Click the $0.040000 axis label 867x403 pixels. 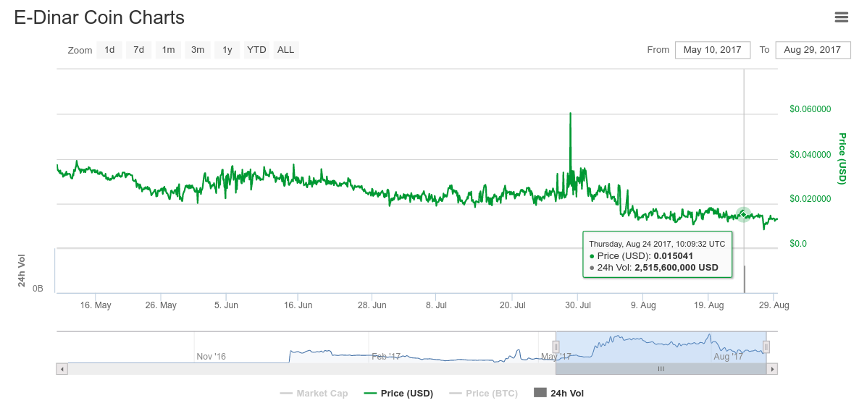point(810,154)
